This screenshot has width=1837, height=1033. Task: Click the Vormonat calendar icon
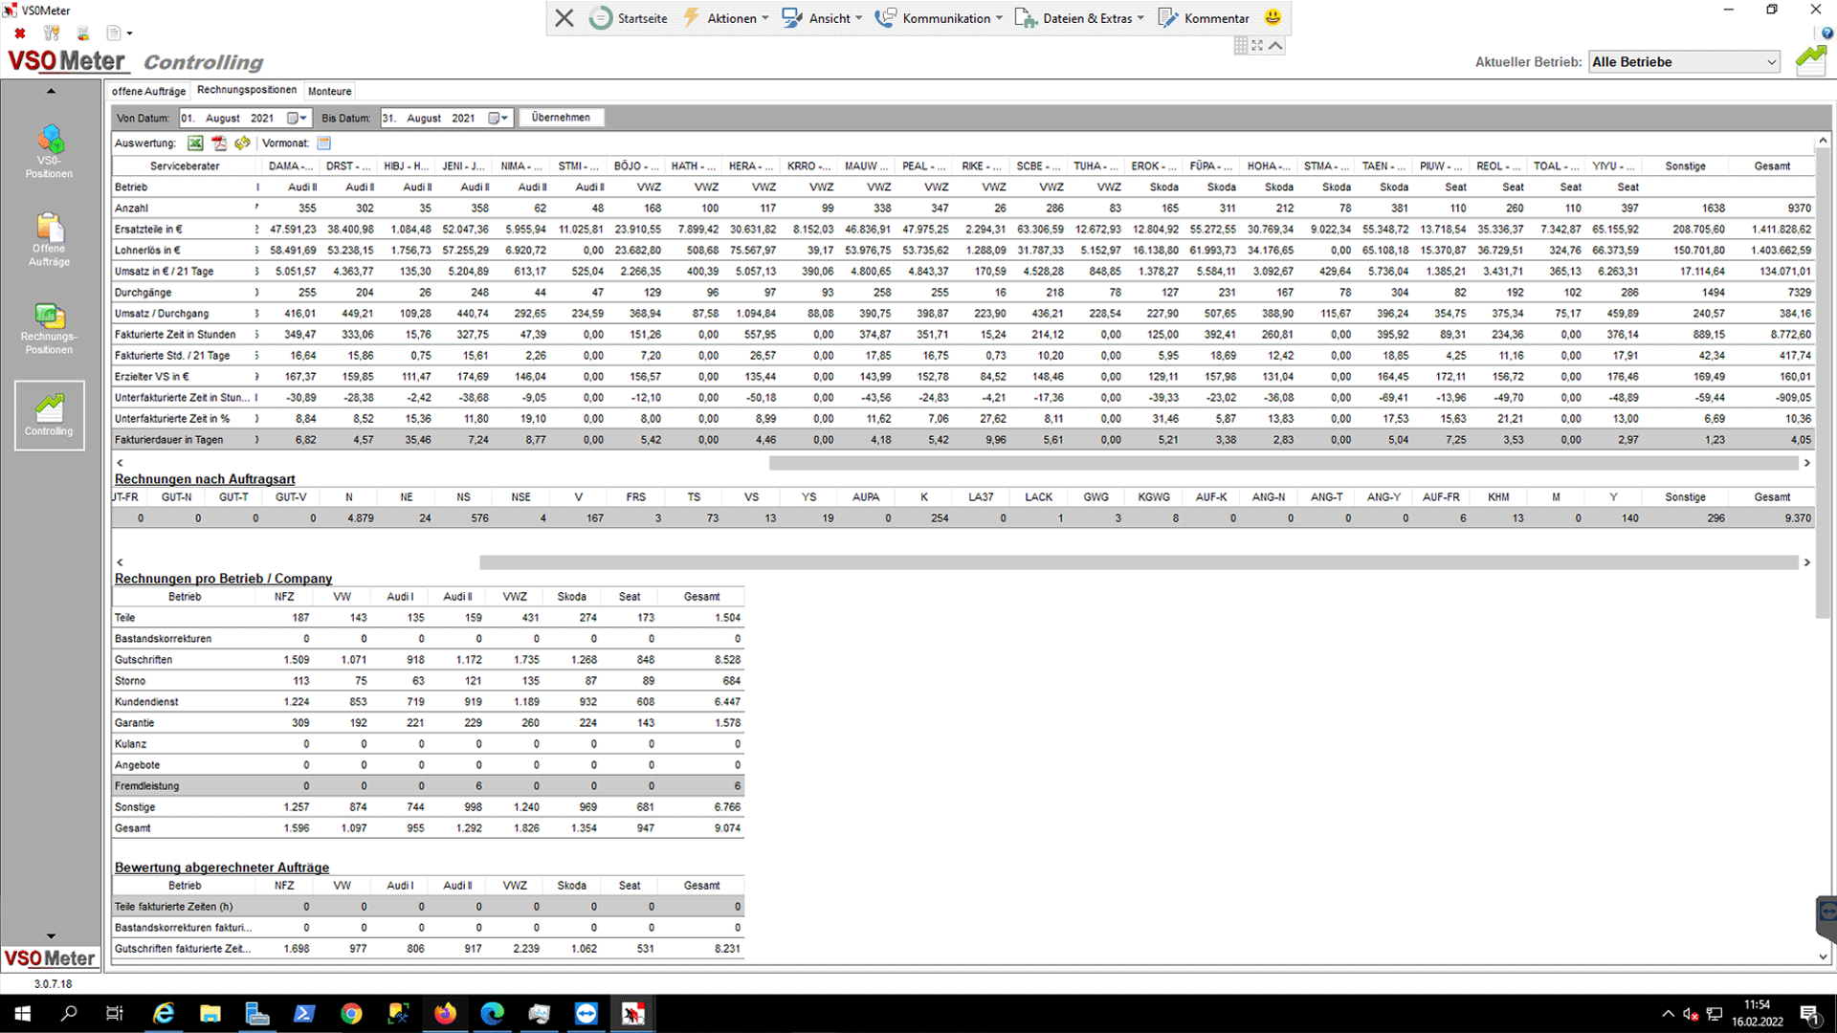(324, 143)
